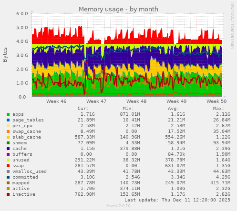Viewport: 237px width, 211px height.
Task: Click the 'inactive' legend label
Action: [24, 194]
